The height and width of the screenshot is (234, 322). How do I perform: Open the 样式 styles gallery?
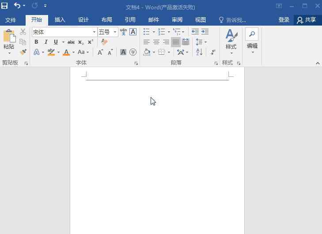tap(231, 42)
